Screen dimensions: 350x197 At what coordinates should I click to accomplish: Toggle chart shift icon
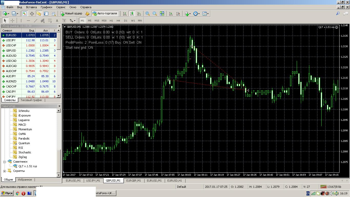tap(178, 14)
